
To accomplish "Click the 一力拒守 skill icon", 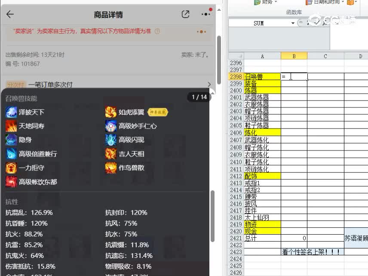I will (x=11, y=168).
